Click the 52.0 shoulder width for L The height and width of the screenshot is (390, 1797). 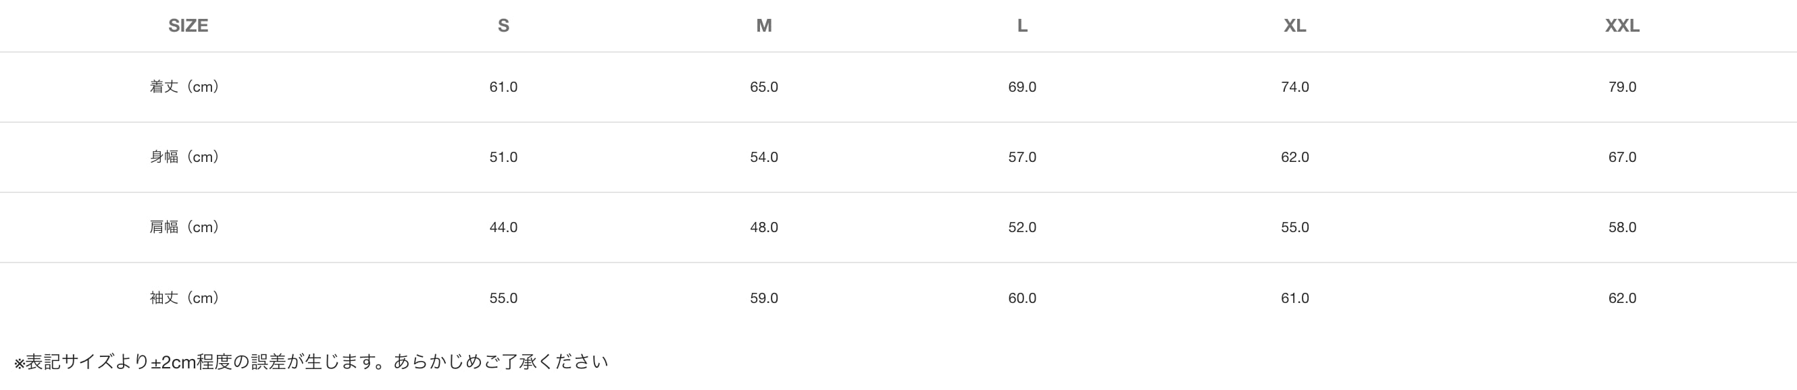coord(1022,228)
